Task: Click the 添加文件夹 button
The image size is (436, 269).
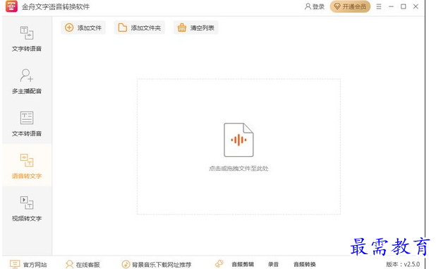Action: click(140, 28)
